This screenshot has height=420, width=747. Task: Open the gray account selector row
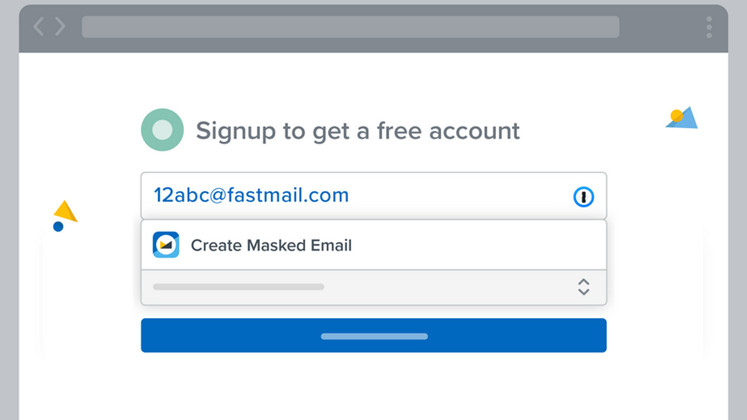[373, 288]
